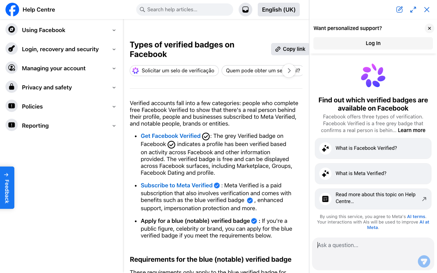Open Get Facebook Verified link
The image size is (437, 273).
pyautogui.click(x=171, y=136)
